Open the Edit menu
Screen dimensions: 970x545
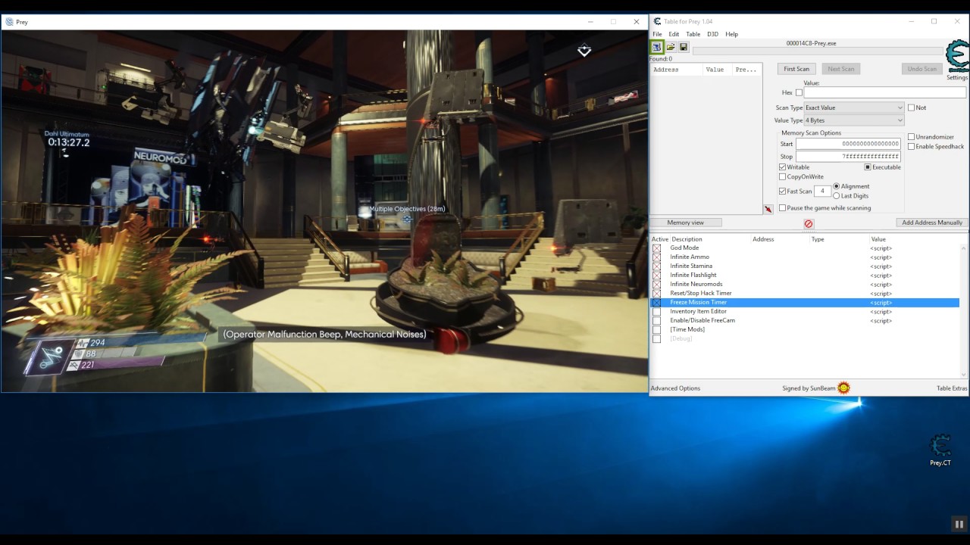click(x=674, y=34)
